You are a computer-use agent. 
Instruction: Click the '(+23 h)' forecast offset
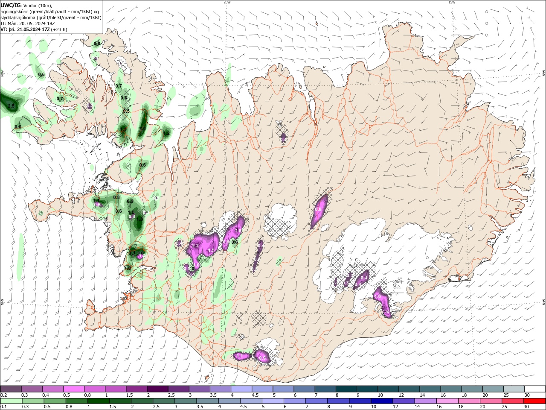click(59, 29)
